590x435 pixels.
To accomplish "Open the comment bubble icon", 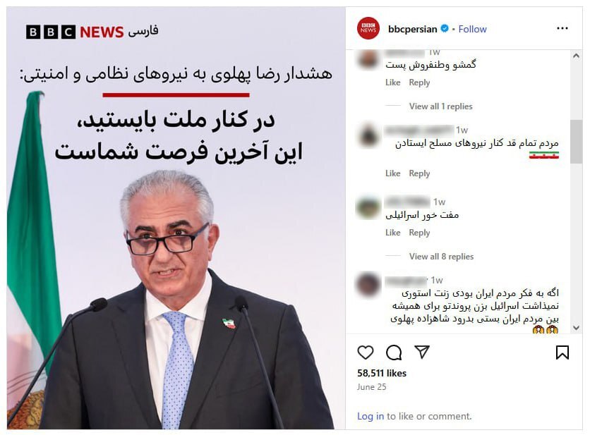I will click(394, 353).
